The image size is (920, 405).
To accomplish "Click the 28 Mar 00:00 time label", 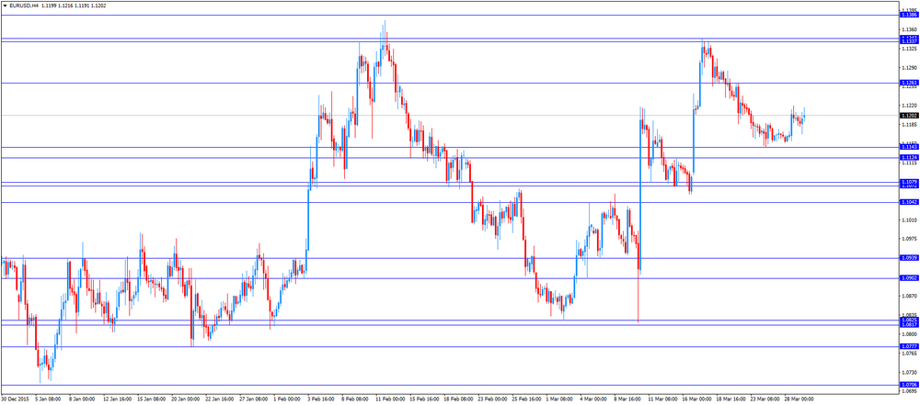I will pyautogui.click(x=799, y=399).
